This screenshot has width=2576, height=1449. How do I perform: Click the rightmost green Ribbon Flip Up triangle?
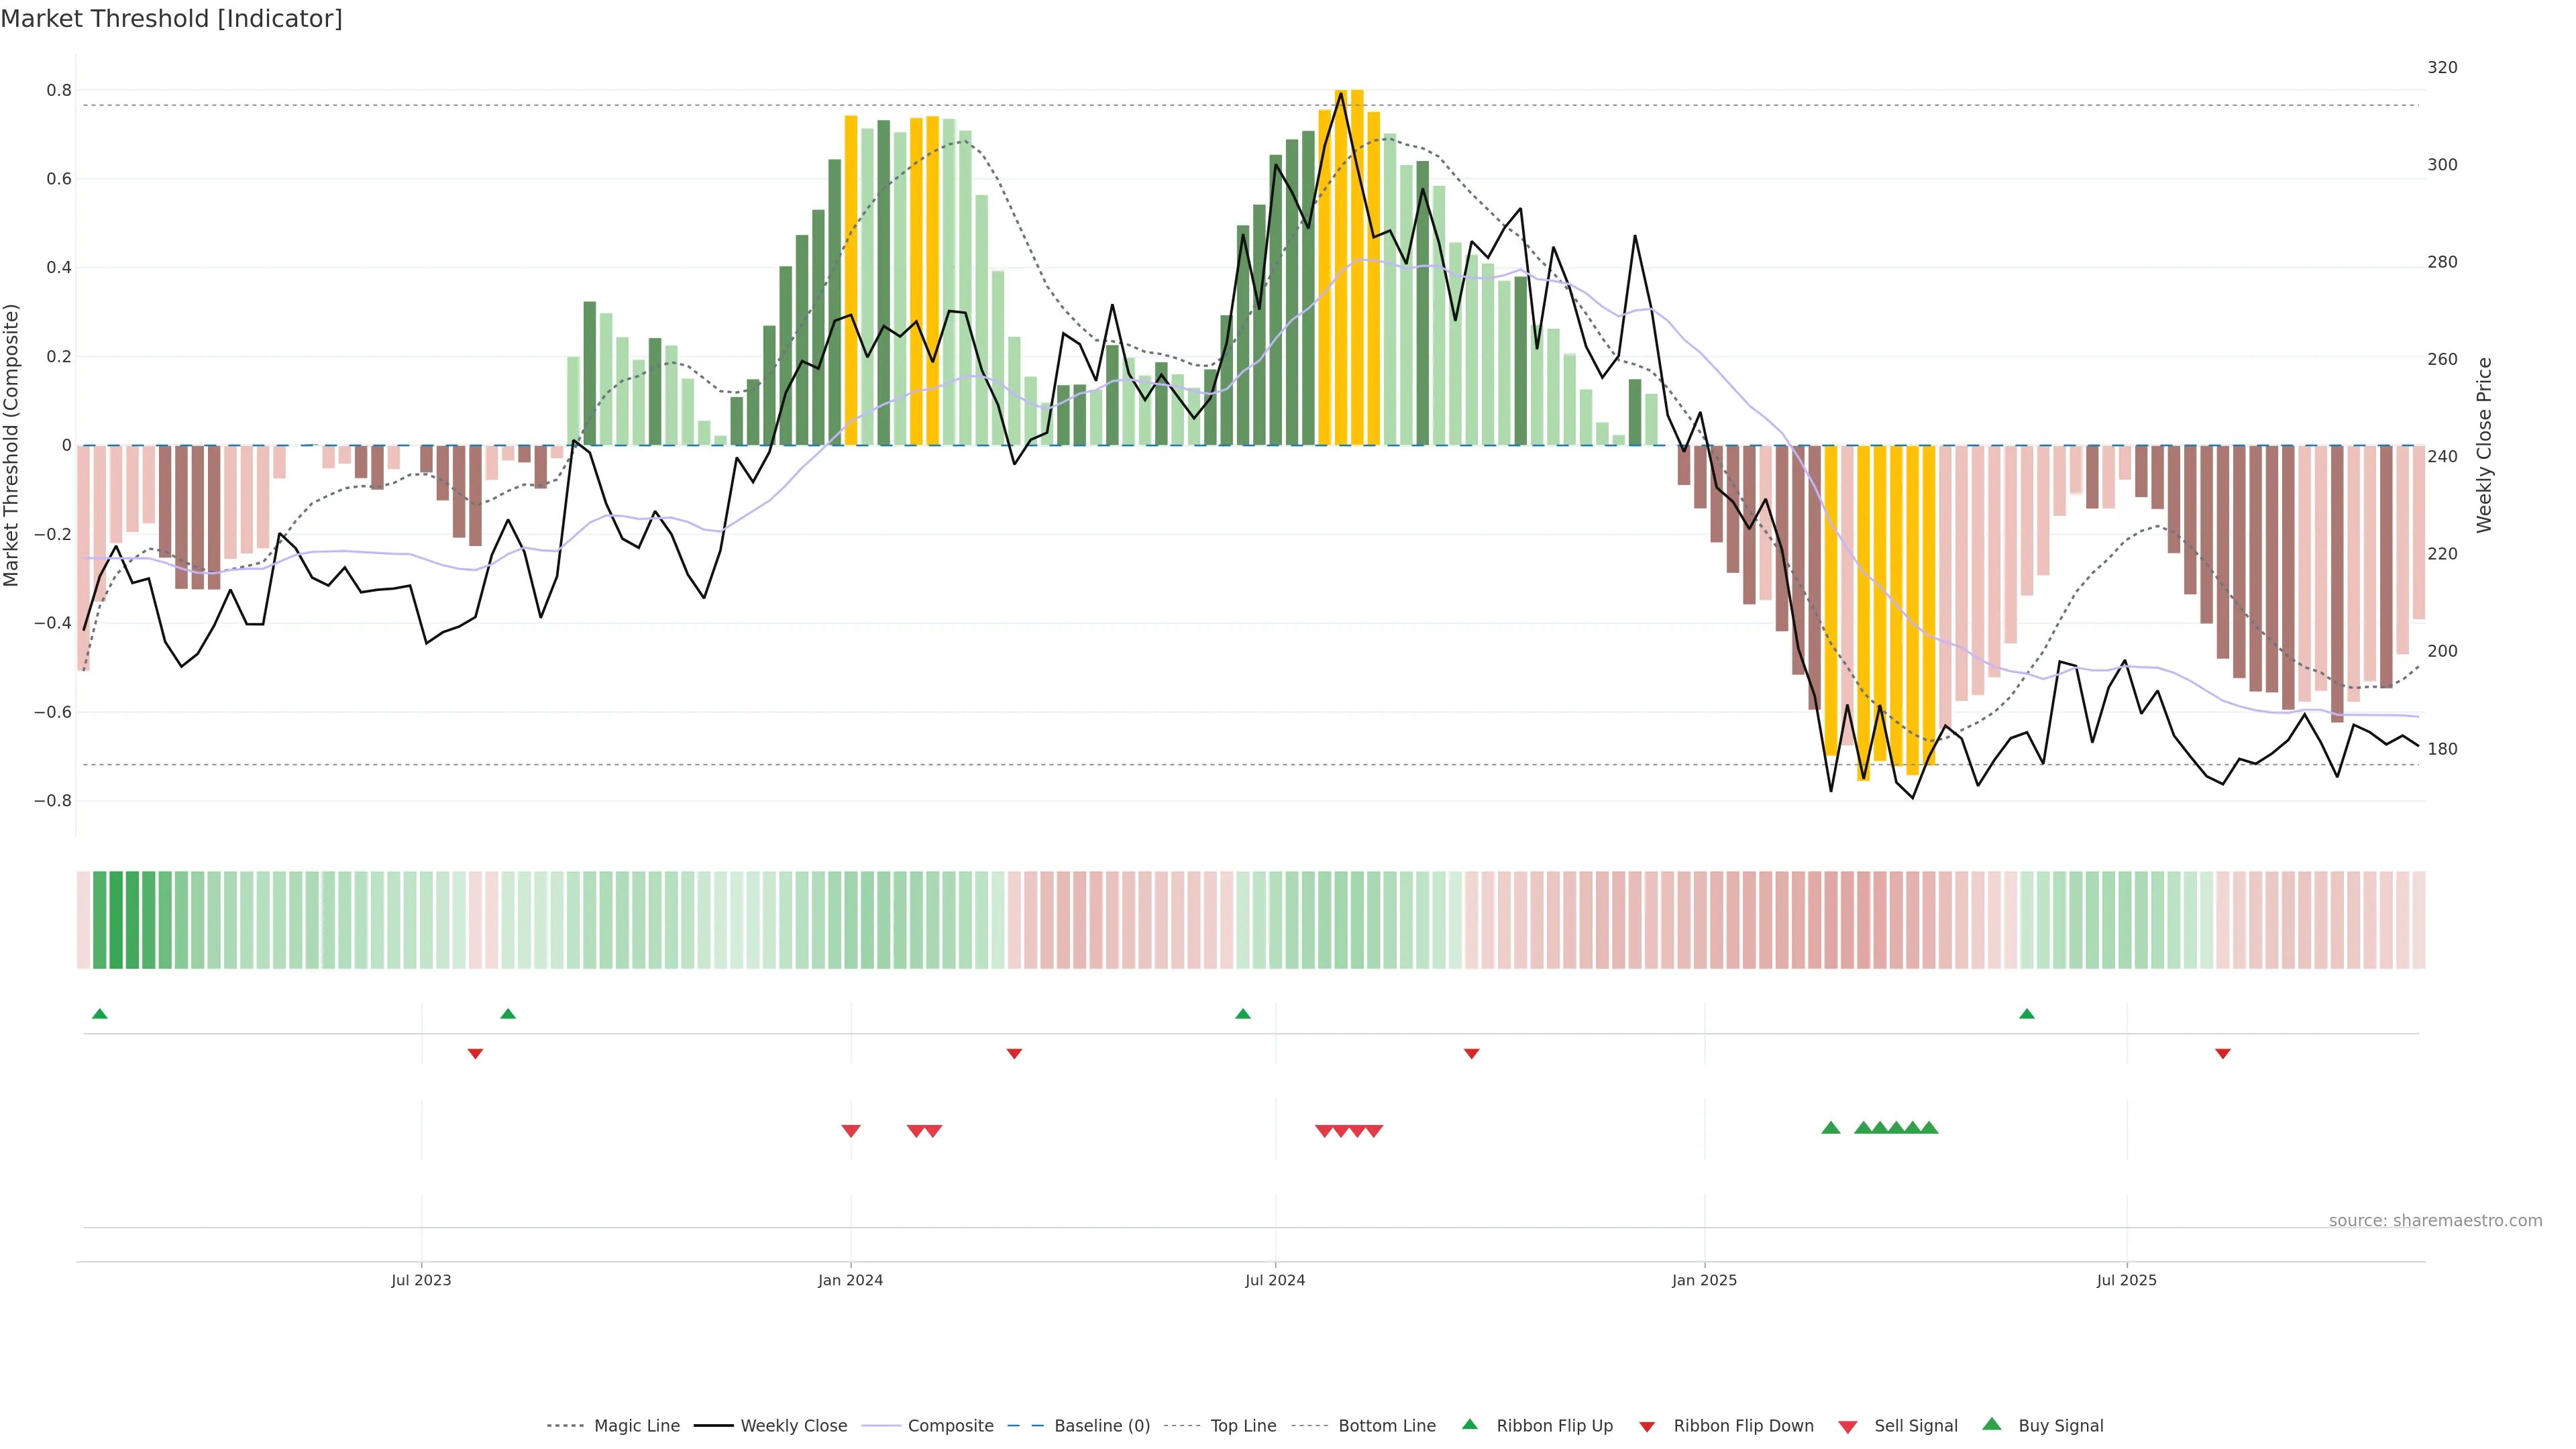coord(2027,1014)
